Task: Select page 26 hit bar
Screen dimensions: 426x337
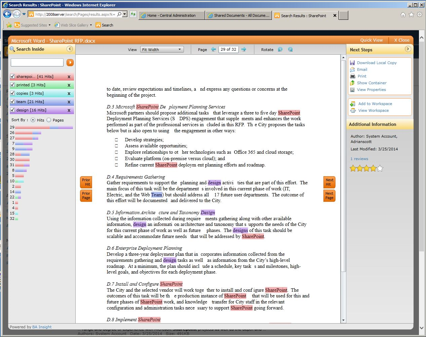Action: pyautogui.click(x=28, y=133)
